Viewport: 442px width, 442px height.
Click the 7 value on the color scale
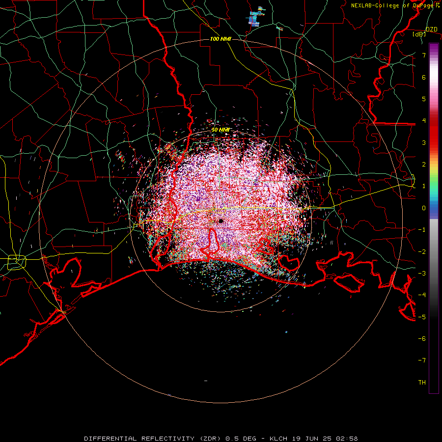point(424,55)
